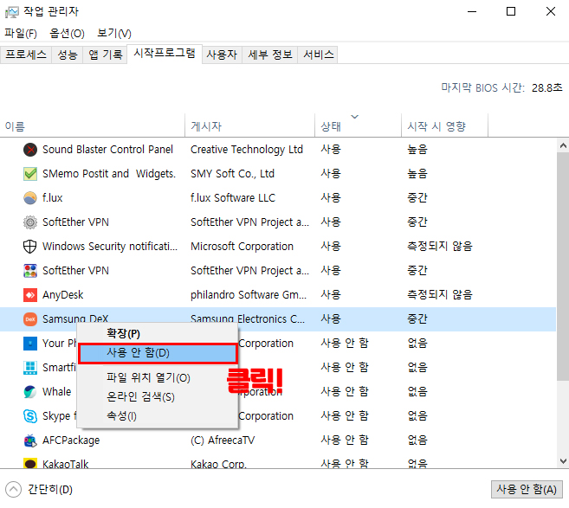Click 없음 impact in AFCPackage row
The image size is (569, 508).
(417, 440)
